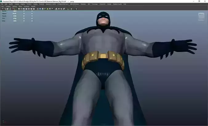
Task: Click the Tris label in poly count HUD
Action: pyautogui.click(x=3, y=18)
